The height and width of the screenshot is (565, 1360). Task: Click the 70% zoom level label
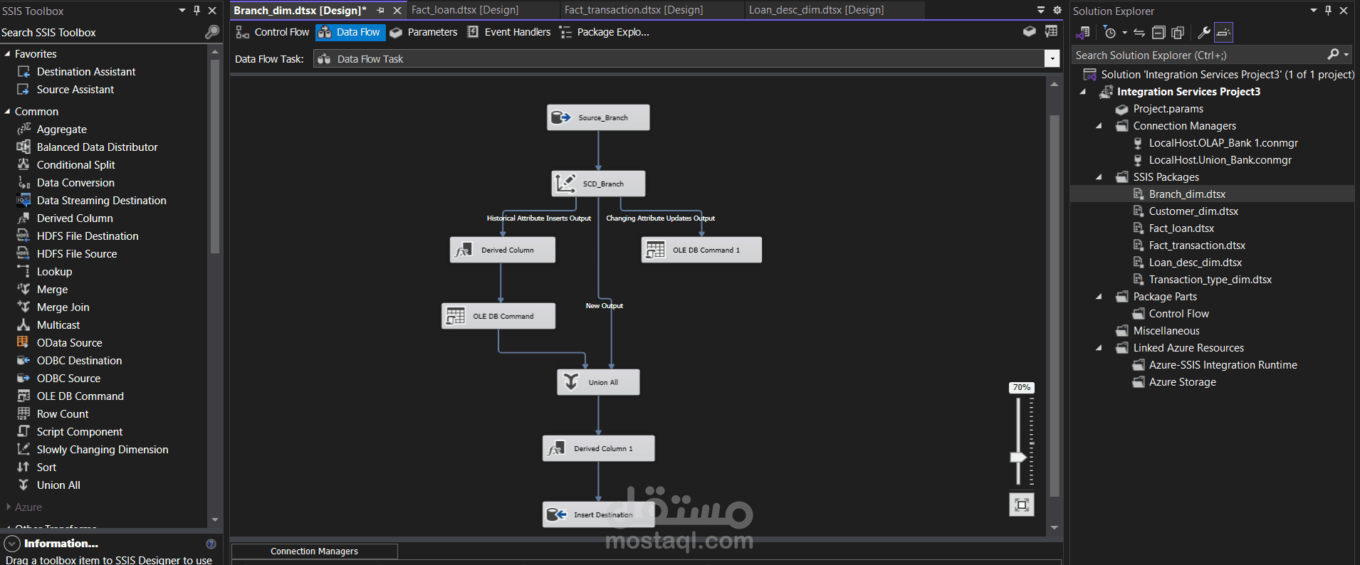pos(1021,388)
